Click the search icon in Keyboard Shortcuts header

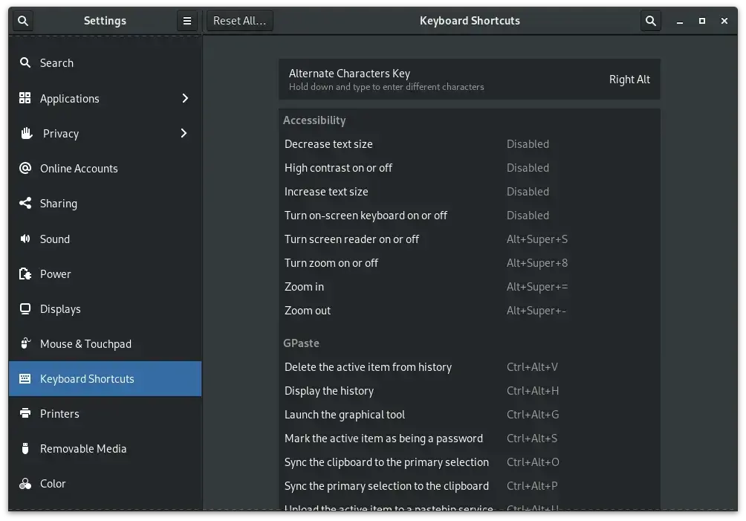tap(650, 21)
